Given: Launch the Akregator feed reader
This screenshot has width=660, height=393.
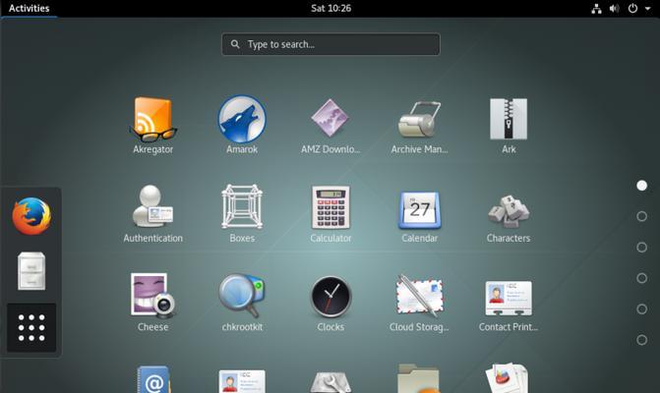Looking at the screenshot, I should [x=152, y=120].
